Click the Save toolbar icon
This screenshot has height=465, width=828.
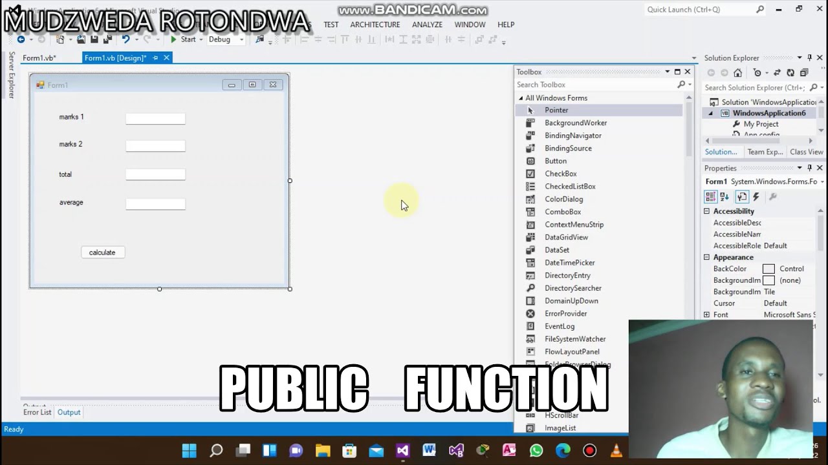[x=94, y=39]
